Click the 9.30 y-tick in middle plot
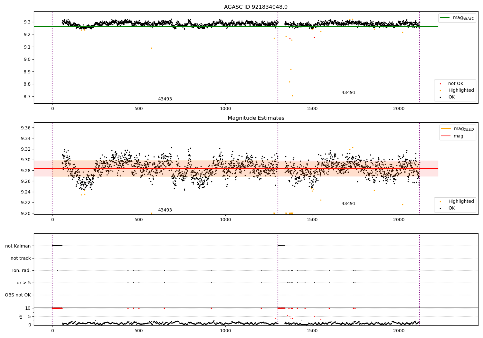Screen dimensions: 483x338 [x=26, y=160]
